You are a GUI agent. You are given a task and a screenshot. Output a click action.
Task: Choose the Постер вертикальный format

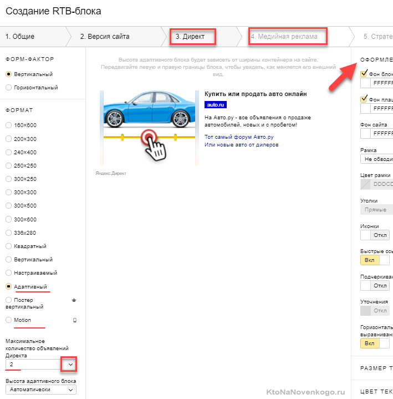pyautogui.click(x=9, y=300)
